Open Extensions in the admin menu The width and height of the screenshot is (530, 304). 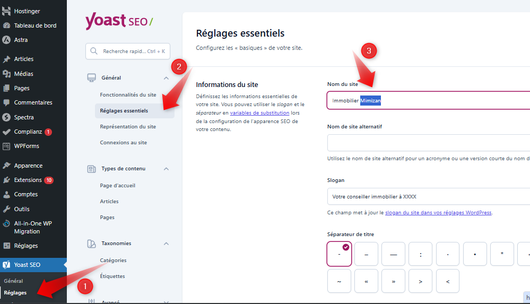(28, 180)
